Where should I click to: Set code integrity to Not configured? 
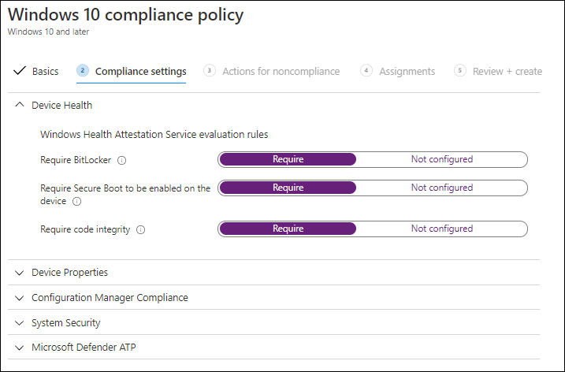coord(442,229)
